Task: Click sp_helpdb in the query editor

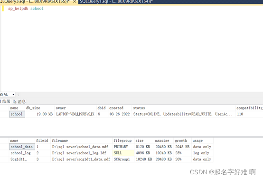Action: coord(18,9)
